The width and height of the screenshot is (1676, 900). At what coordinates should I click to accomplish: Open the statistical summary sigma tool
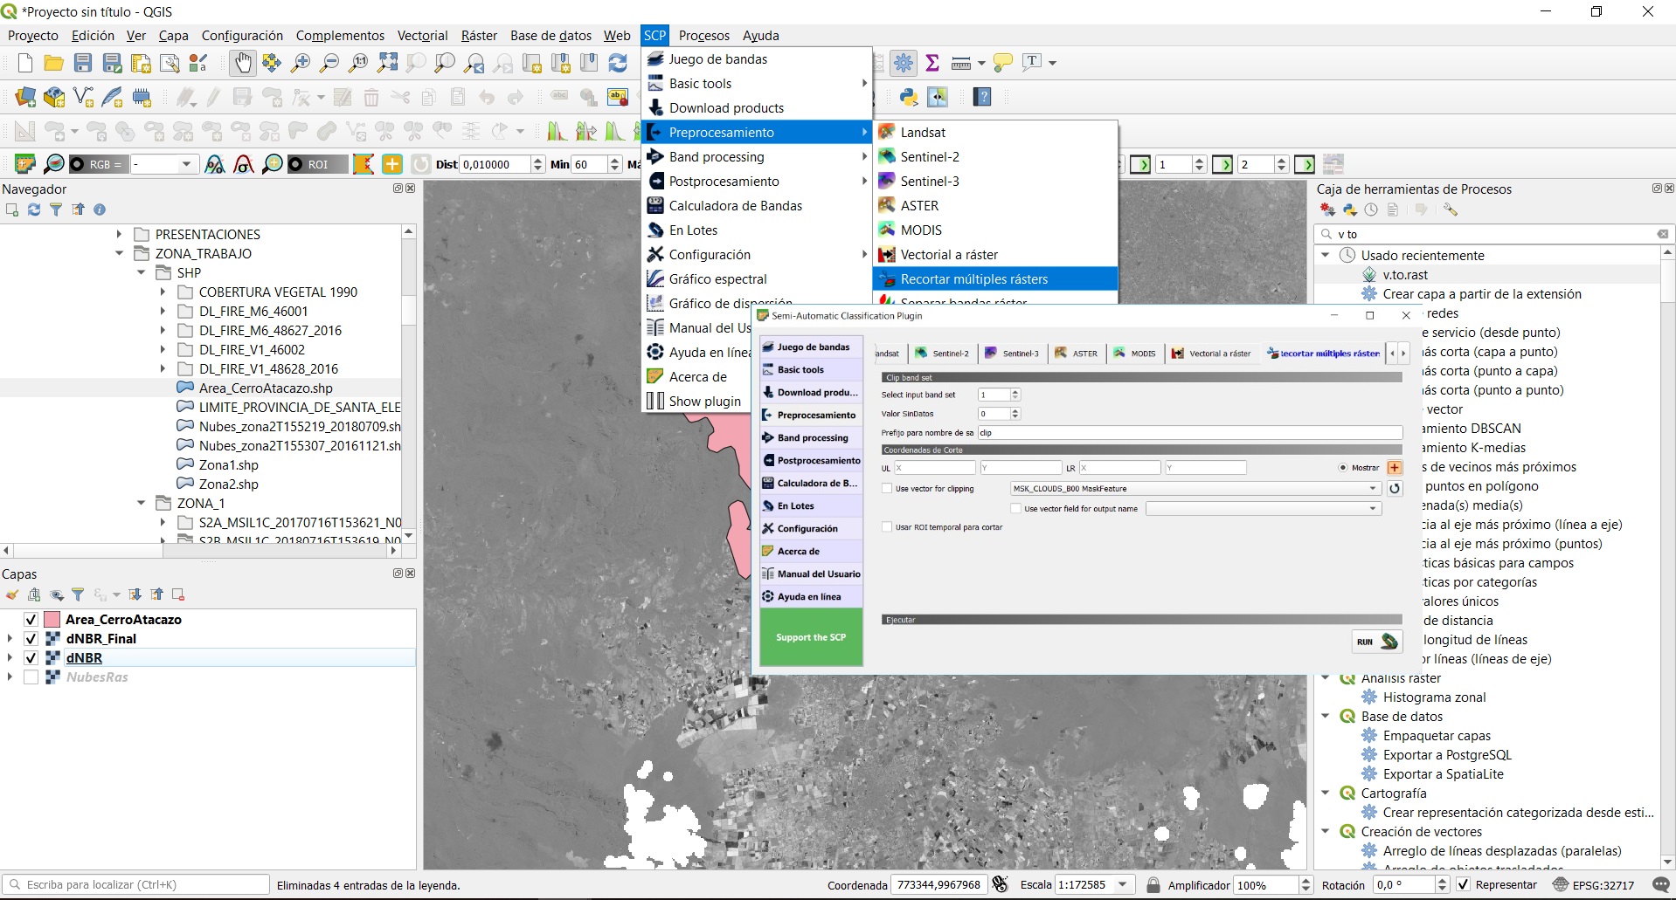click(x=932, y=63)
